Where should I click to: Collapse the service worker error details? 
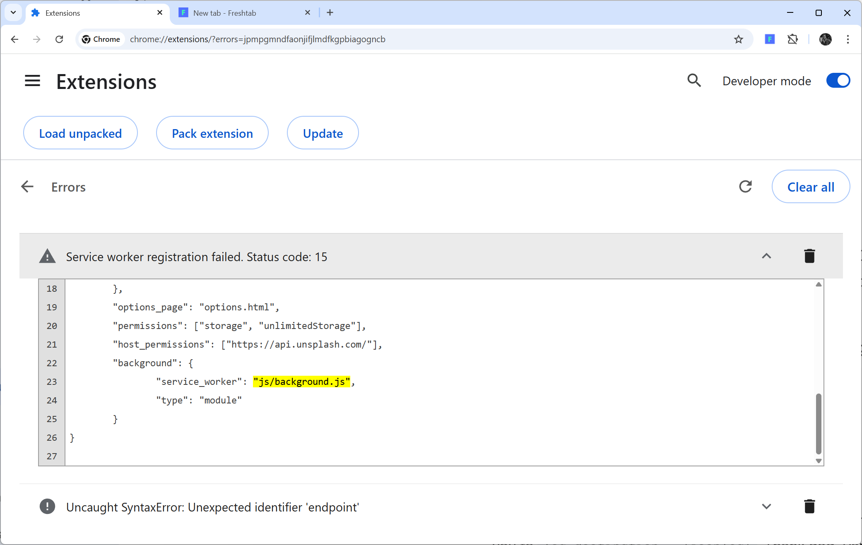(x=766, y=256)
